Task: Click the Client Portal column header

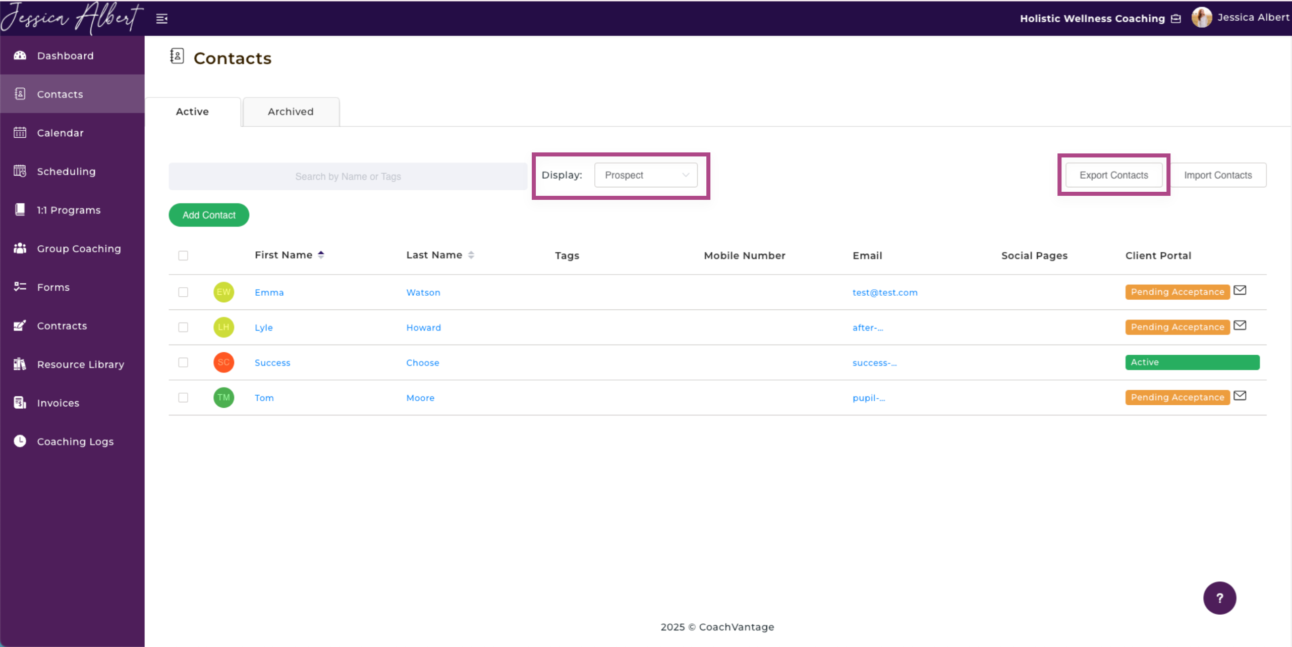Action: (1158, 255)
